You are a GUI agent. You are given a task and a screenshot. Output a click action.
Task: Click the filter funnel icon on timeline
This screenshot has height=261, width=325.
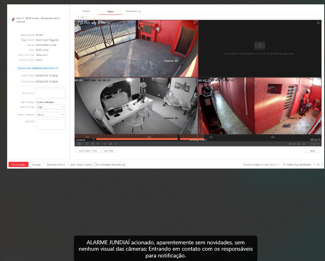tap(94, 140)
